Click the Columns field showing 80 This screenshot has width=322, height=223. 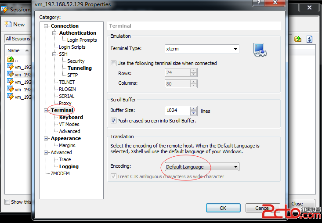[x=177, y=84]
